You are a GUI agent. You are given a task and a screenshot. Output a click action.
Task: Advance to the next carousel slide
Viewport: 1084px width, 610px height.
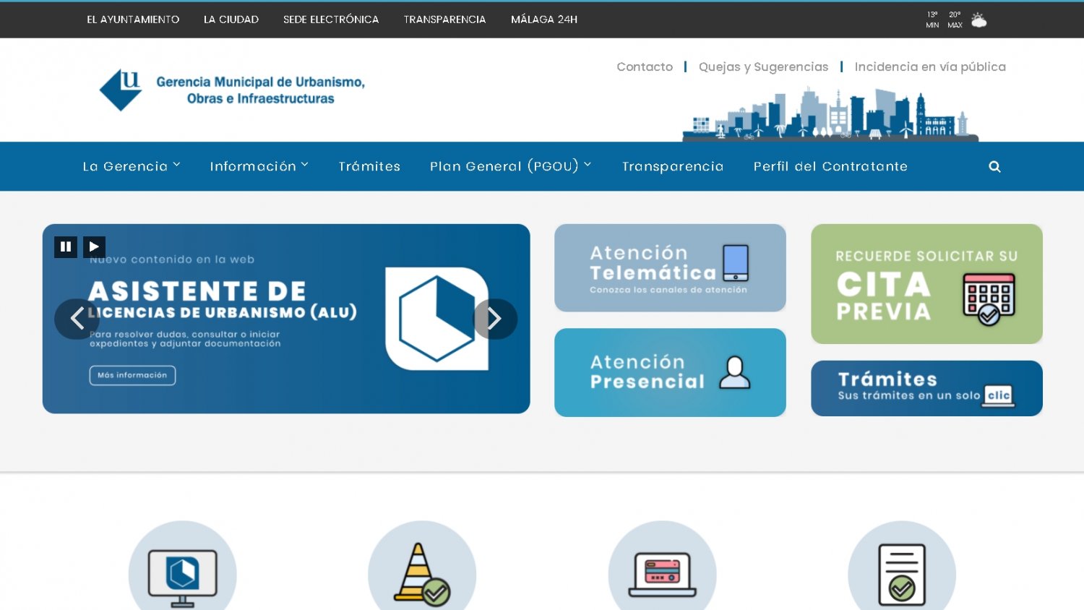(495, 319)
